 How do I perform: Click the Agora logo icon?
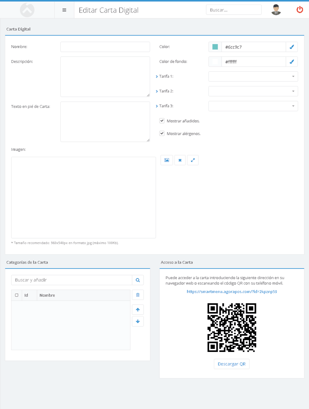(x=27, y=10)
